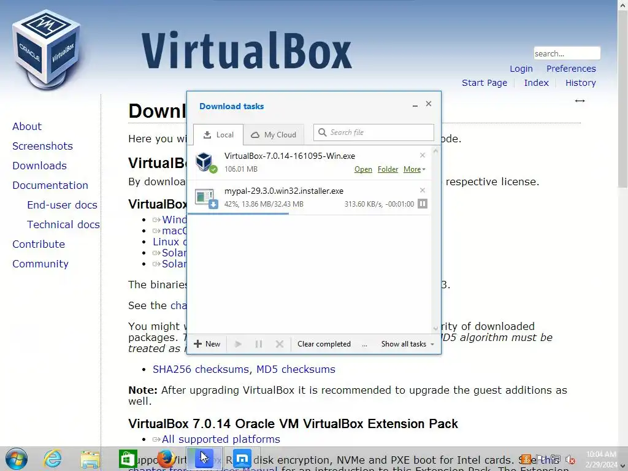Viewport: 628px width, 471px height.
Task: Open the History link
Action: (x=580, y=83)
